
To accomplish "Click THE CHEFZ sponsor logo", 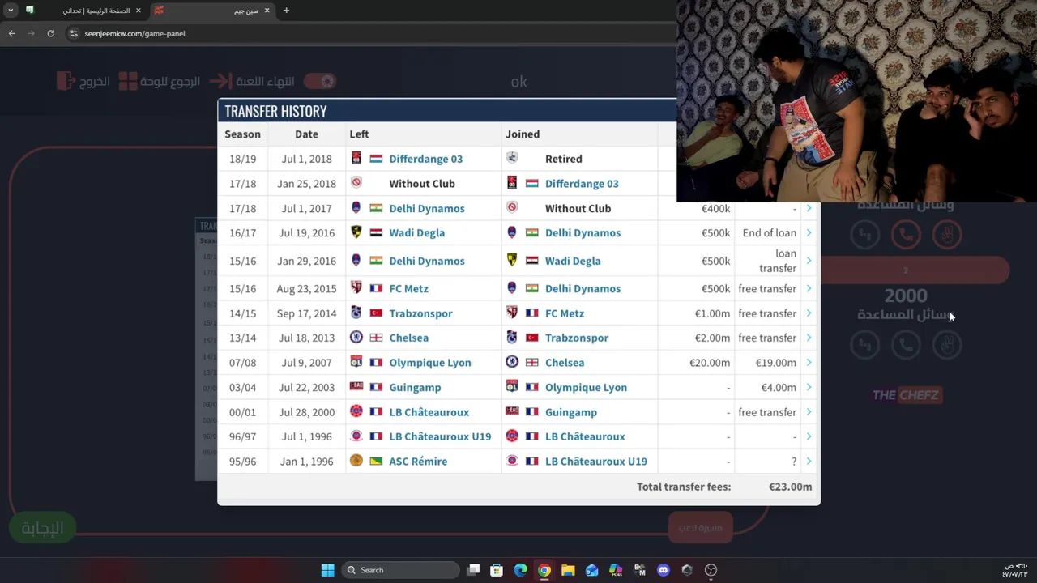I will tap(906, 395).
